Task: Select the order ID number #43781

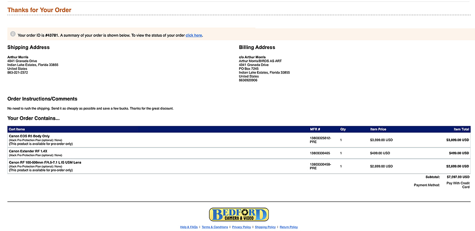Action: coord(52,35)
